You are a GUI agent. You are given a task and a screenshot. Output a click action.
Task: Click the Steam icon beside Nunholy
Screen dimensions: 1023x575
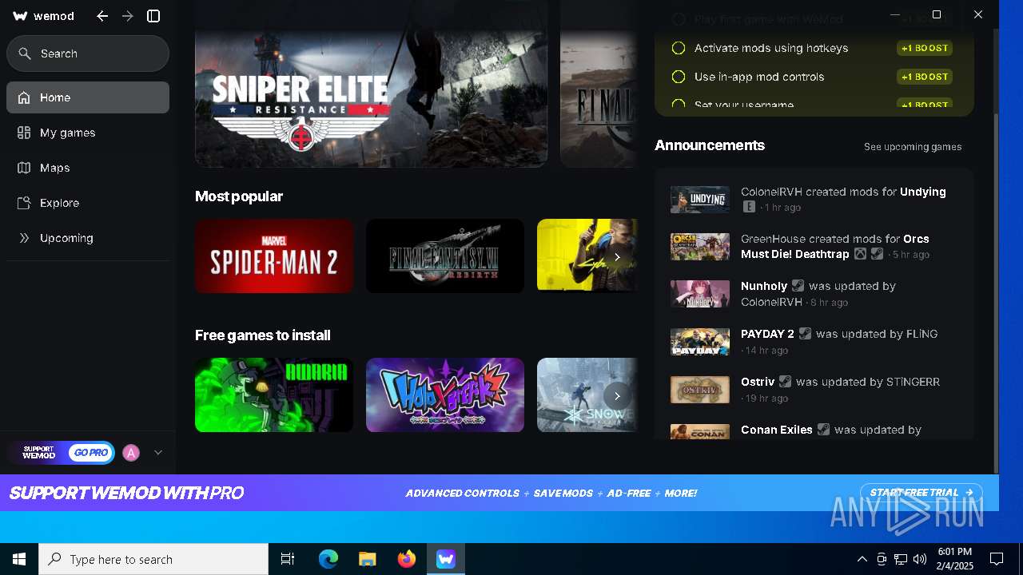(798, 286)
